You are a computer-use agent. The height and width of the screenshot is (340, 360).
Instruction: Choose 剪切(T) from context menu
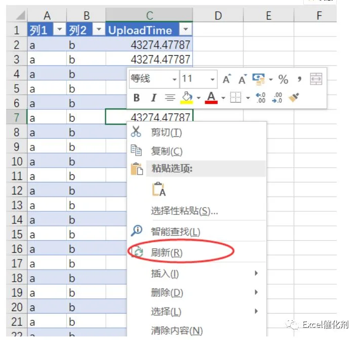click(x=197, y=133)
